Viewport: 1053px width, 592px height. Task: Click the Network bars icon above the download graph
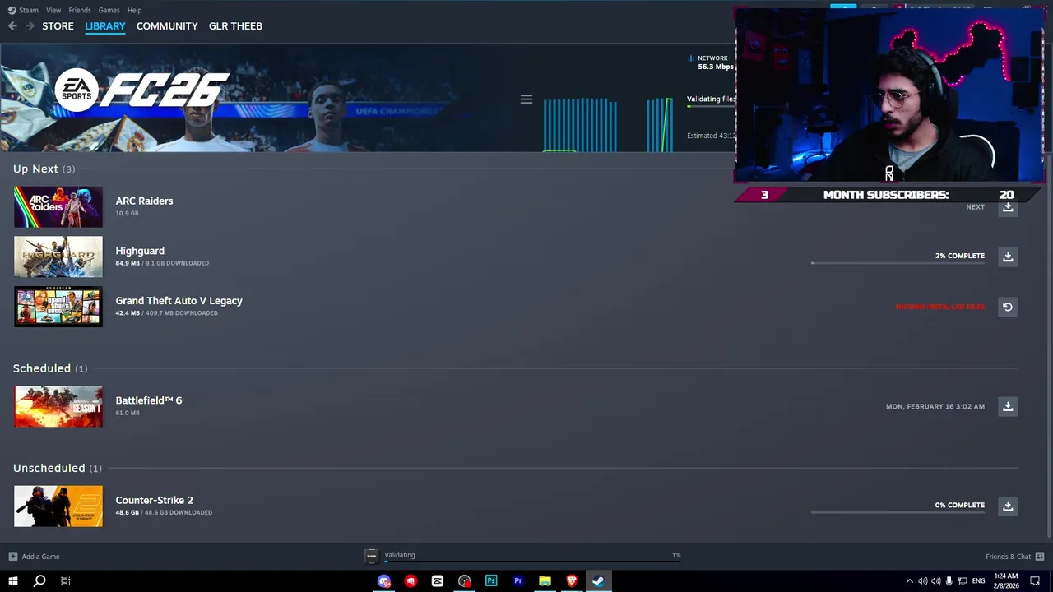coord(690,58)
